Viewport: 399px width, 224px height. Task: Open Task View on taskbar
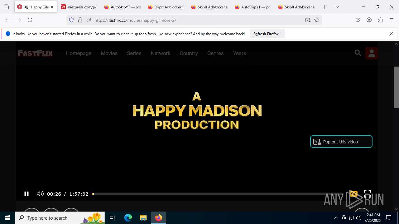(x=112, y=218)
